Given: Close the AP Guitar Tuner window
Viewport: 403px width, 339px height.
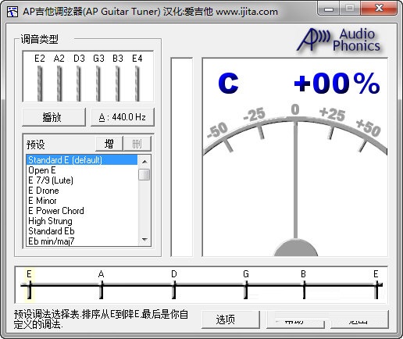Looking at the screenshot, I should coord(379,9).
